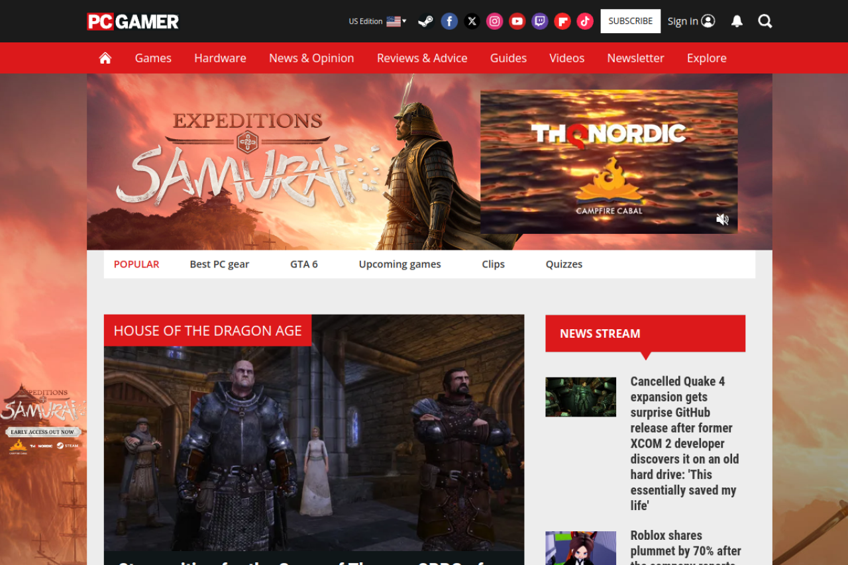Viewport: 848px width, 565px height.
Task: Open the Quake 4 expansion article thumbnail
Action: coord(580,397)
